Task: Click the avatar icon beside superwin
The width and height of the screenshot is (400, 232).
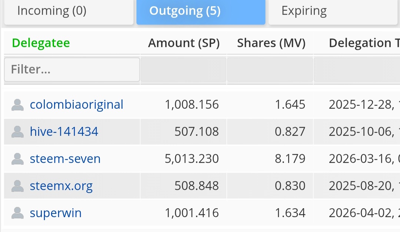Action: (17, 213)
